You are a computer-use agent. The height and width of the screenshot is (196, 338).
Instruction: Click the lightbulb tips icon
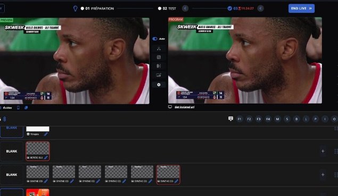pyautogui.click(x=75, y=8)
